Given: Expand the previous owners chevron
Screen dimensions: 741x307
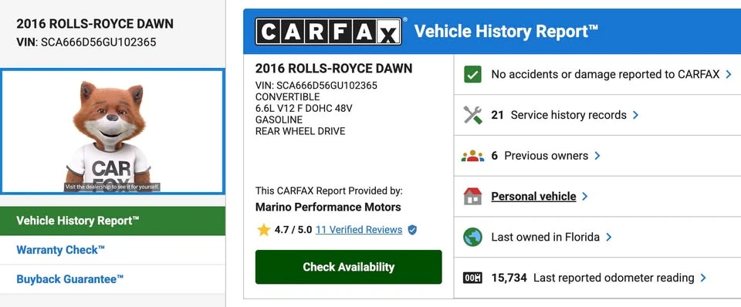Looking at the screenshot, I should pyautogui.click(x=597, y=156).
